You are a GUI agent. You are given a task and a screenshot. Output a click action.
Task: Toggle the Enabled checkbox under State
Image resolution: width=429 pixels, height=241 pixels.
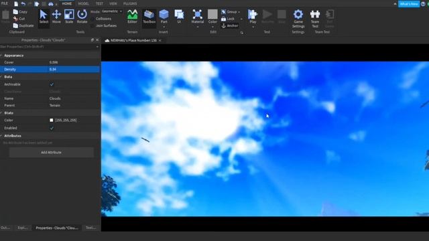pos(52,128)
